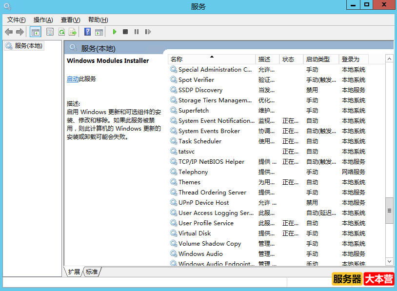Sort by the 状态 column header
Viewport: 397px width, 291px height.
tap(291, 59)
